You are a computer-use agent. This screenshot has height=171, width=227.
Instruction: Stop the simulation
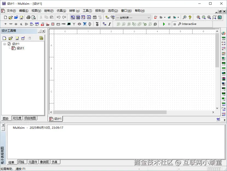click(x=174, y=24)
